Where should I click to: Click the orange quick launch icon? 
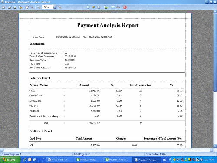(30, 160)
